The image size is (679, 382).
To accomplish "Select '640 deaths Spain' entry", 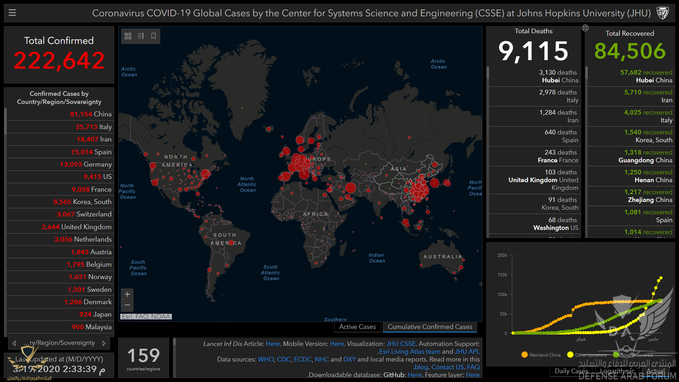I will (534, 136).
